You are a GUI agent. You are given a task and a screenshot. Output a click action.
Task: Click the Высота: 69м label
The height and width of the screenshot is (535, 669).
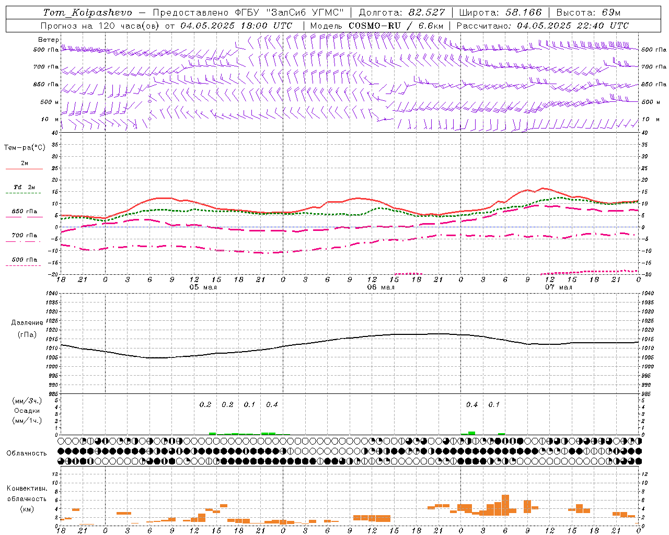click(589, 13)
